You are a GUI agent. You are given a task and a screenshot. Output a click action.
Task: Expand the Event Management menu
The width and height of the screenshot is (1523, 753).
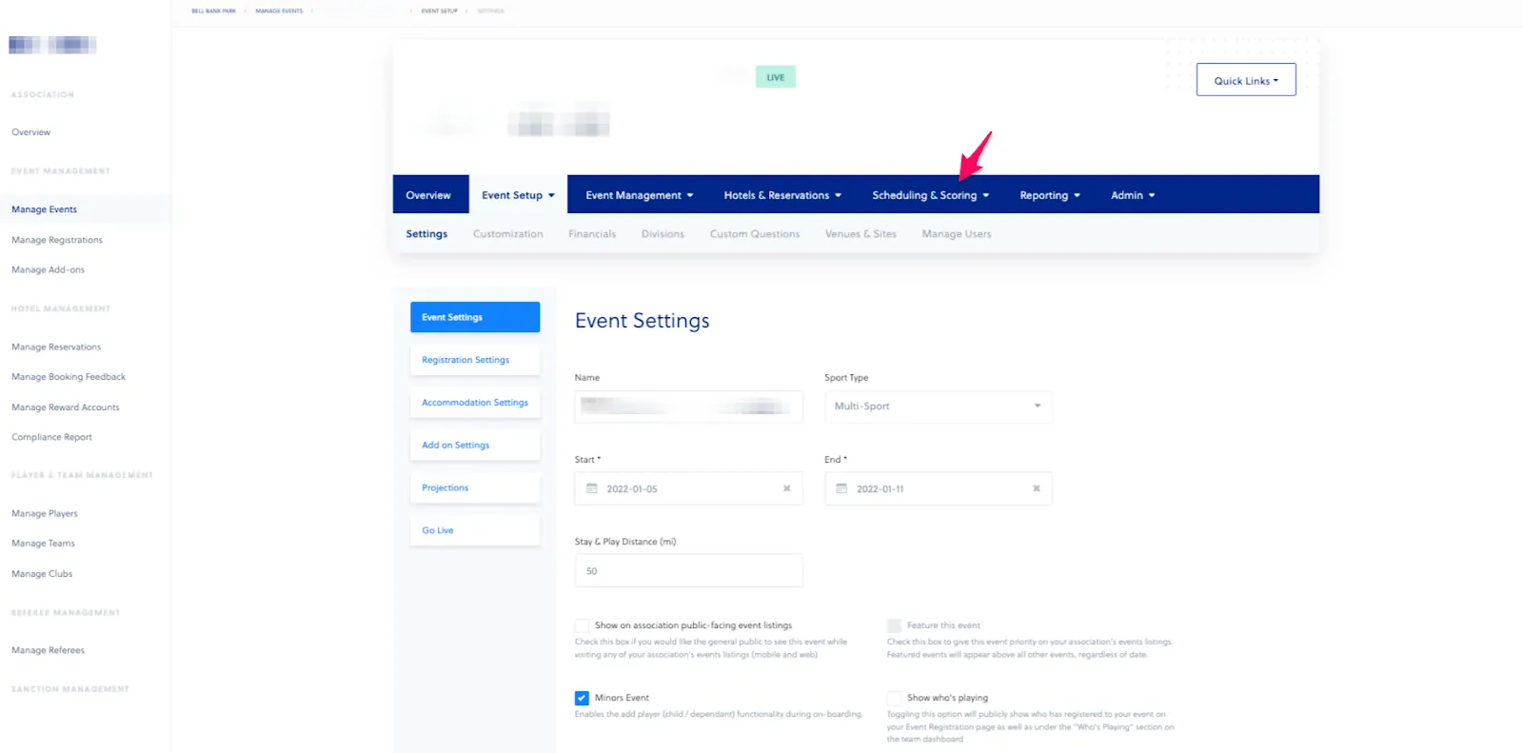[x=640, y=195]
